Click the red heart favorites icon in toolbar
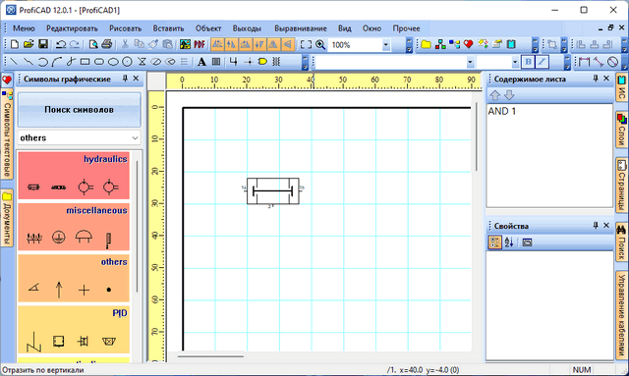Viewport: 629px width, 376px height. (468, 44)
